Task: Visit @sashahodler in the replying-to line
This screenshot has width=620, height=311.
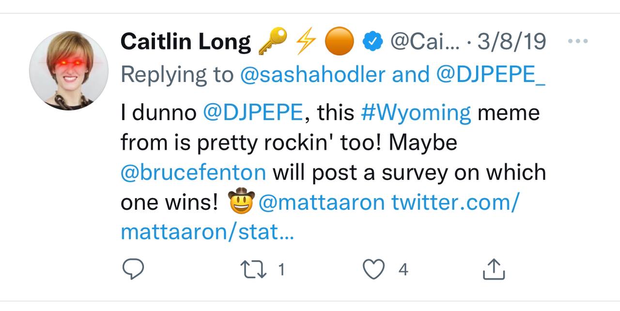Action: (313, 74)
